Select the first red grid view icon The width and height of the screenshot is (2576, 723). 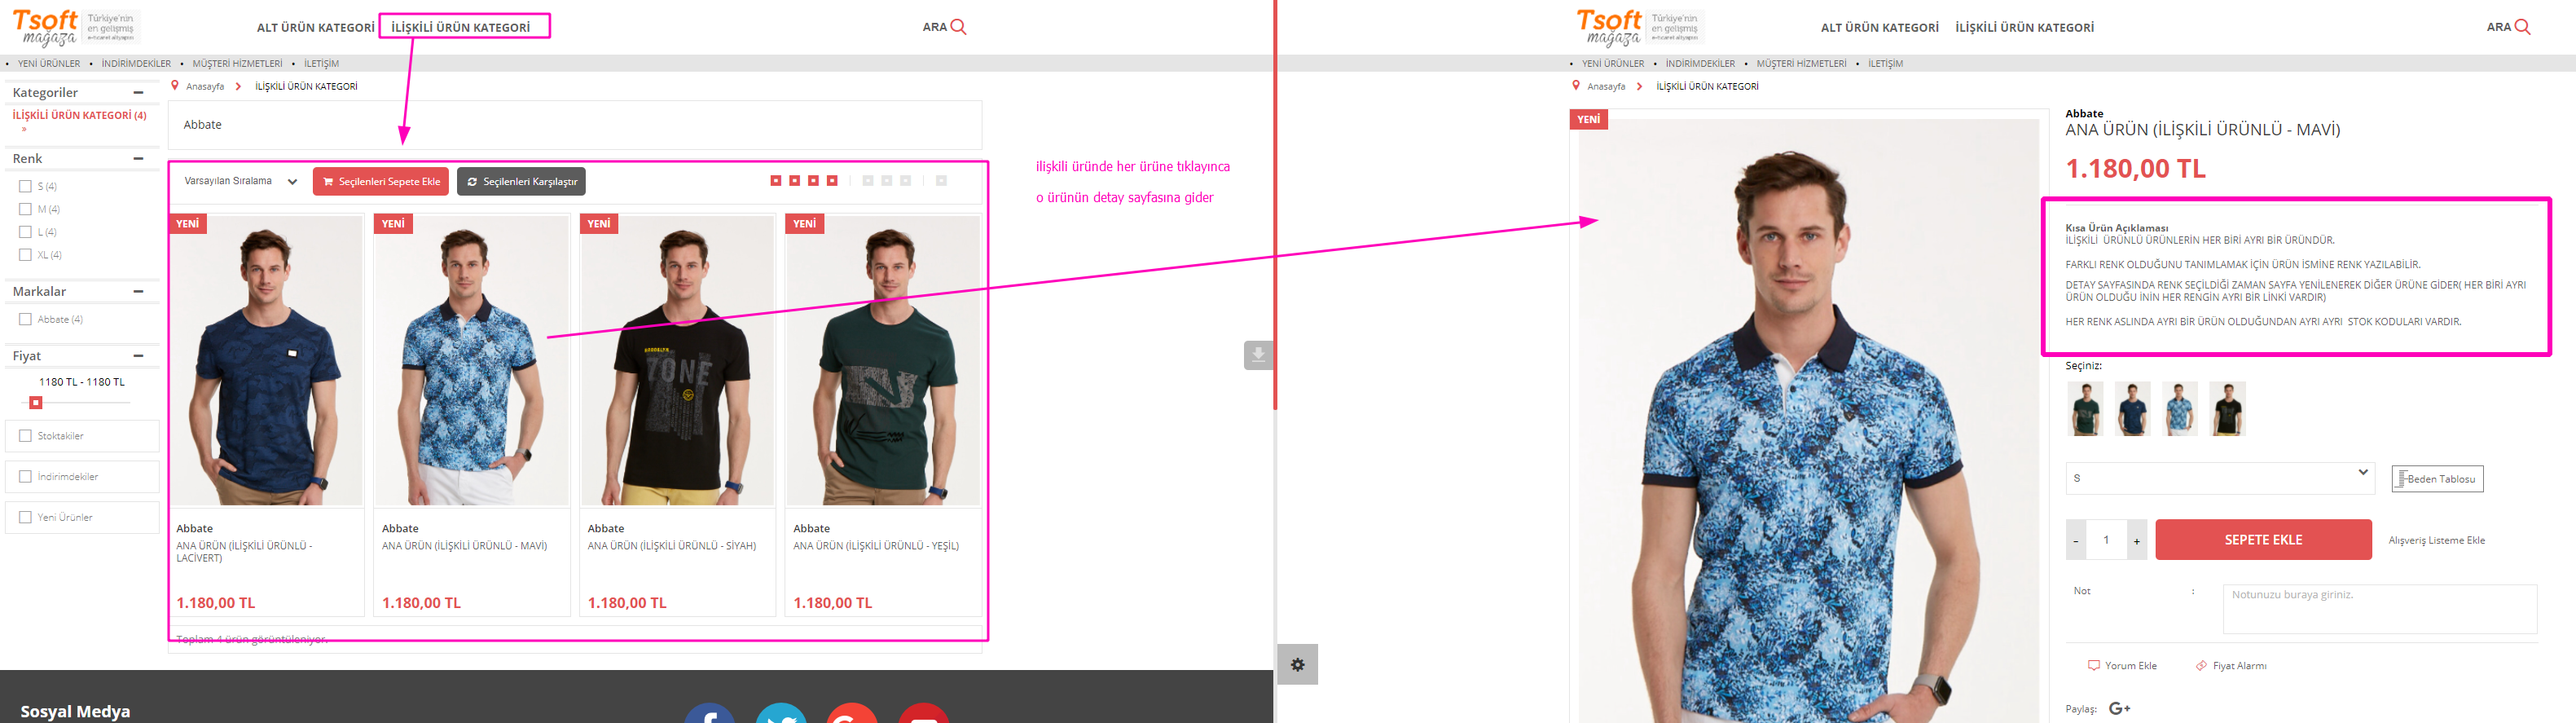tap(776, 181)
